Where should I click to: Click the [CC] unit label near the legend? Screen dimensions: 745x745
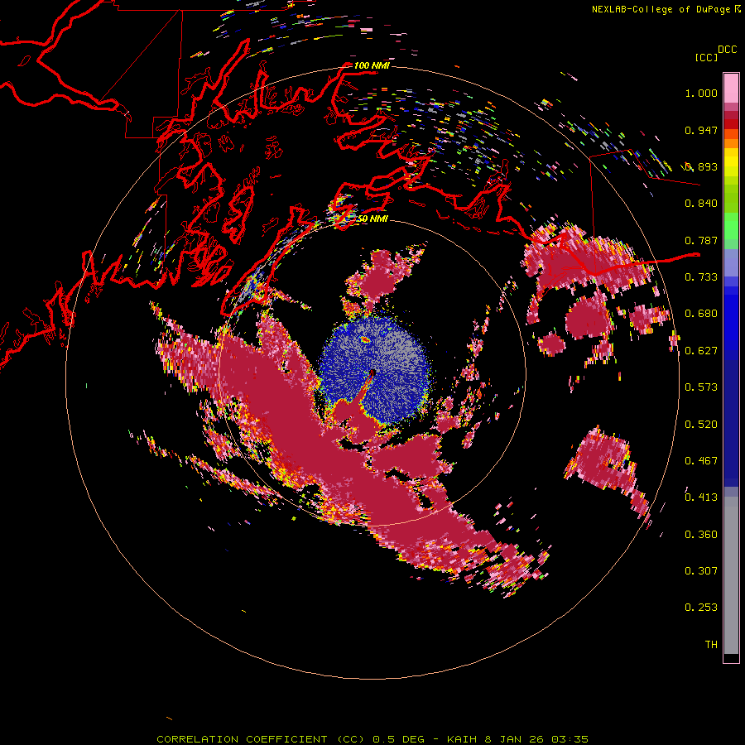pos(706,57)
